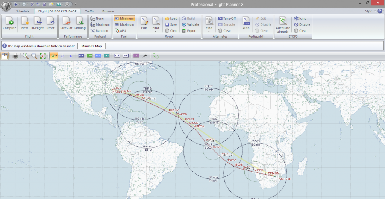Create a New flight

coord(24,23)
